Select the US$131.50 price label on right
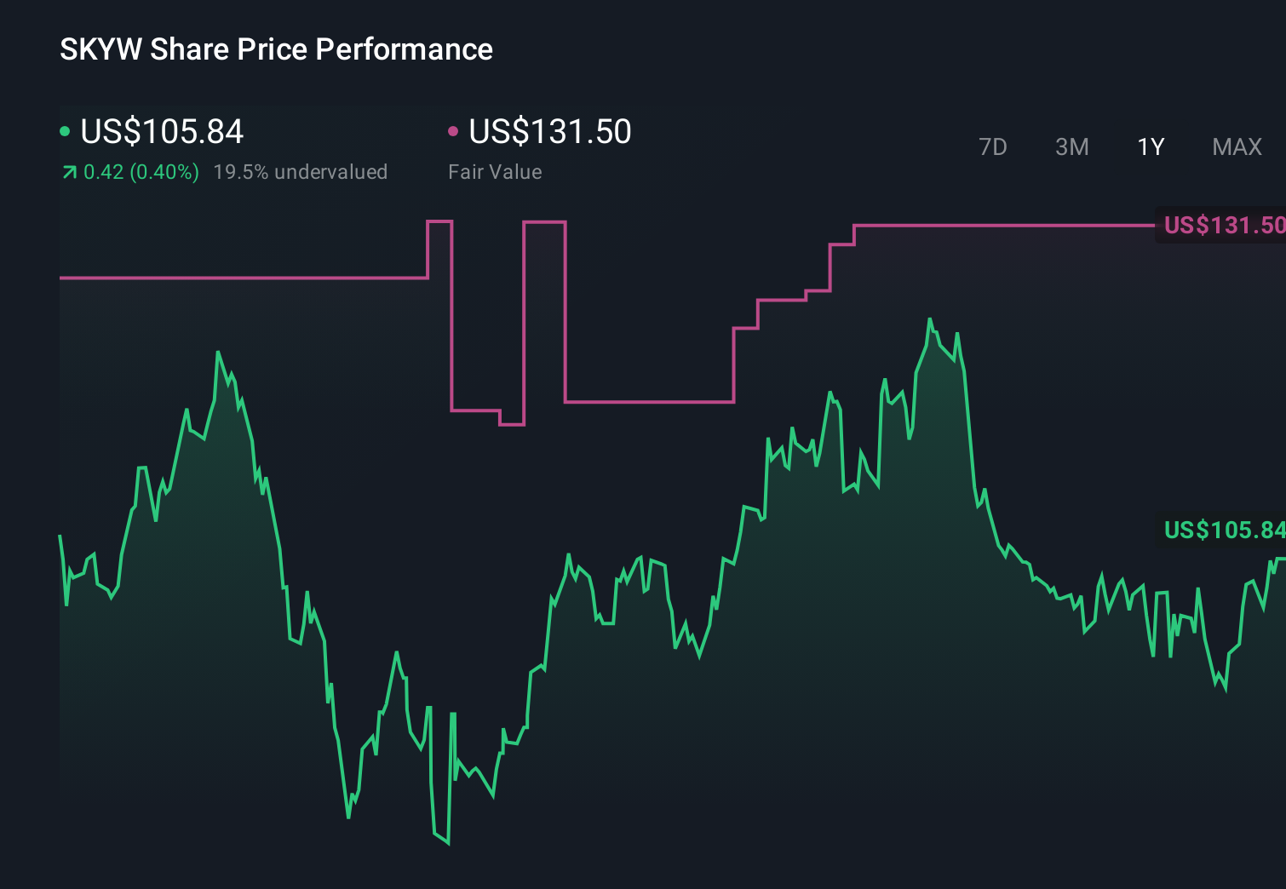Screen dimensions: 1286x889 [x=1224, y=225]
